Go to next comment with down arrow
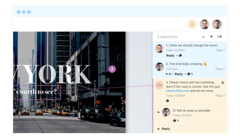The height and width of the screenshot is (136, 240). (x=211, y=37)
